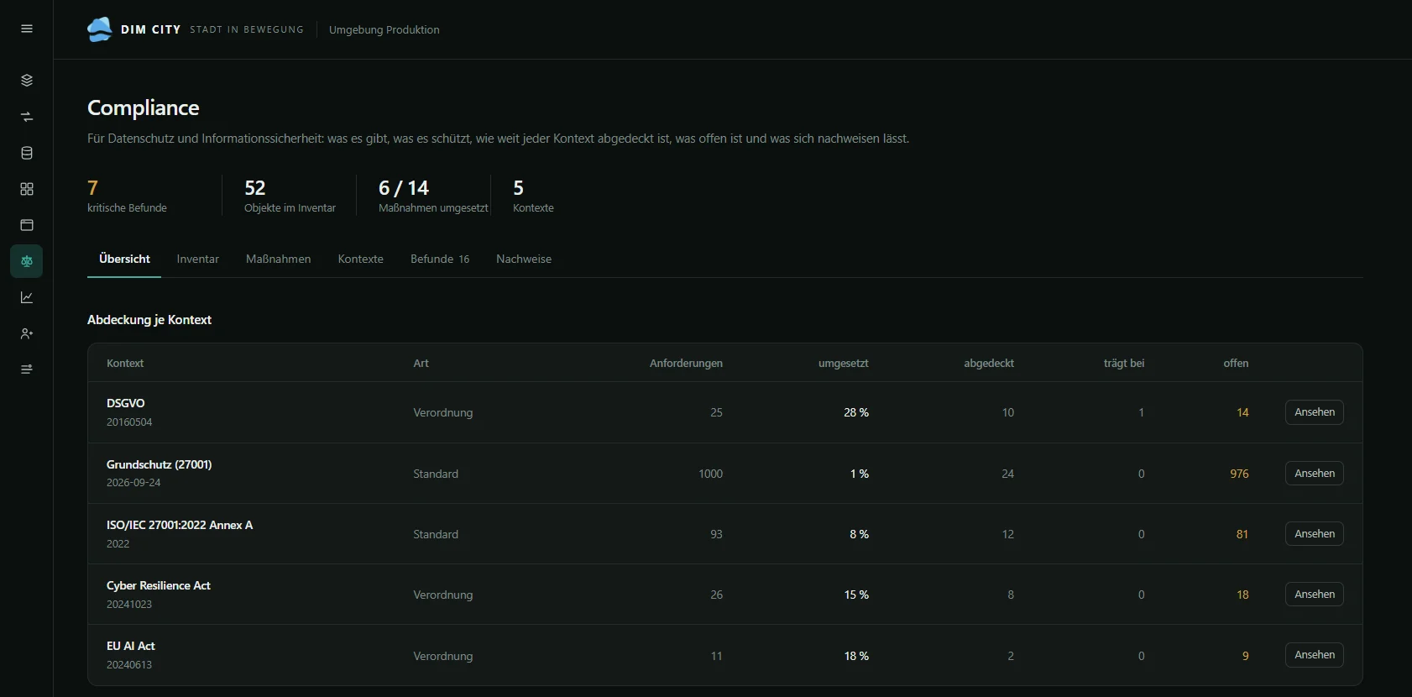Click the four-squares grid sidebar icon

point(27,189)
